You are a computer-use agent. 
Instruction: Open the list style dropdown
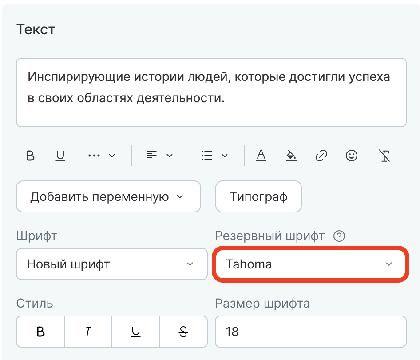(x=214, y=156)
